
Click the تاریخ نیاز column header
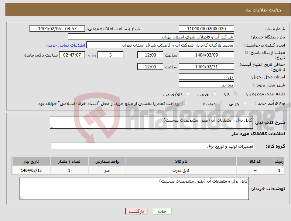click(x=31, y=161)
